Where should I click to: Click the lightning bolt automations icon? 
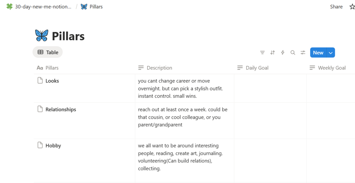click(x=283, y=53)
